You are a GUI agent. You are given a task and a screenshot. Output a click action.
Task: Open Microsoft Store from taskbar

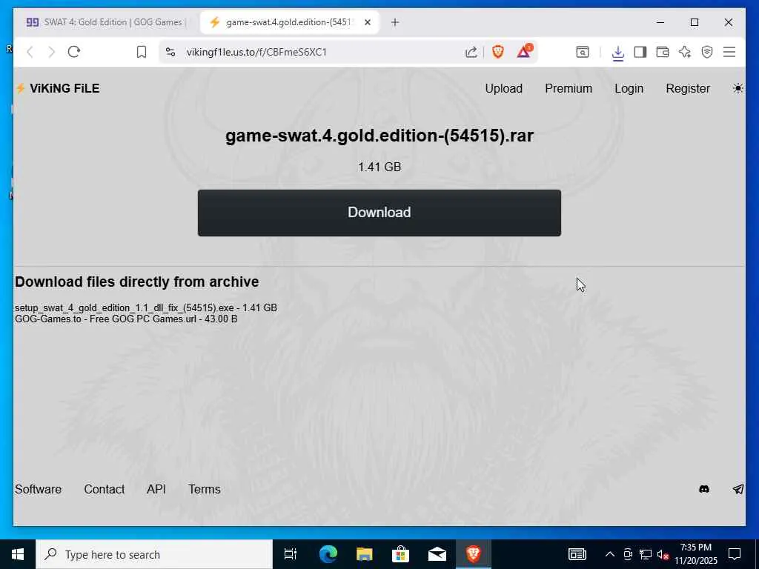pyautogui.click(x=400, y=554)
